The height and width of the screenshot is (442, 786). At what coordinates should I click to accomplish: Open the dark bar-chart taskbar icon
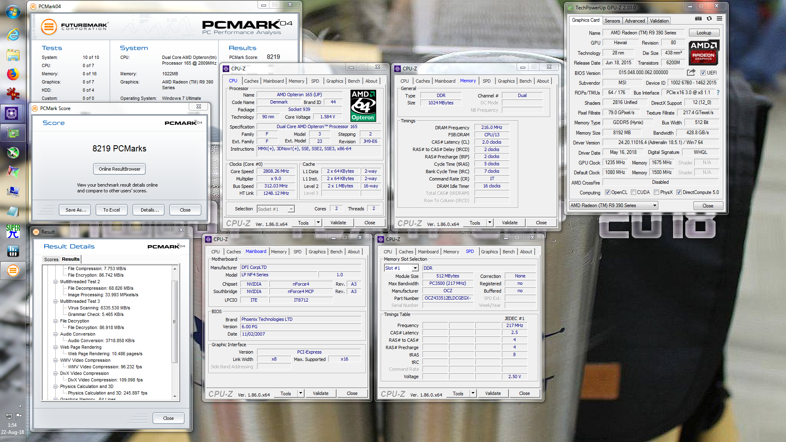pyautogui.click(x=13, y=250)
